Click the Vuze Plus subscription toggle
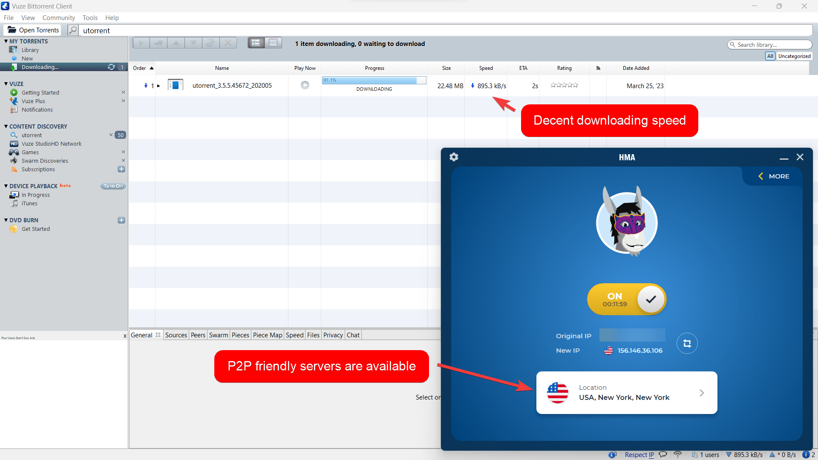The image size is (818, 460). [124, 101]
